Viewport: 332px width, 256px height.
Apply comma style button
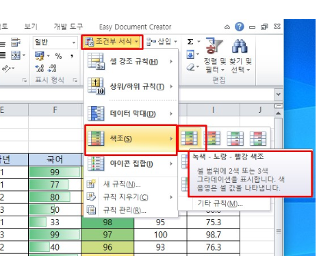pos(72,56)
